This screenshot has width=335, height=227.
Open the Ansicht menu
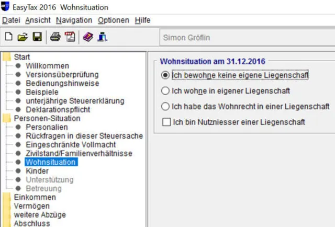pyautogui.click(x=38, y=20)
